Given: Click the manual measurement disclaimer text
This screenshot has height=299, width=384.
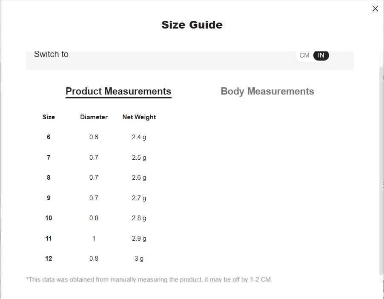Looking at the screenshot, I should [149, 280].
